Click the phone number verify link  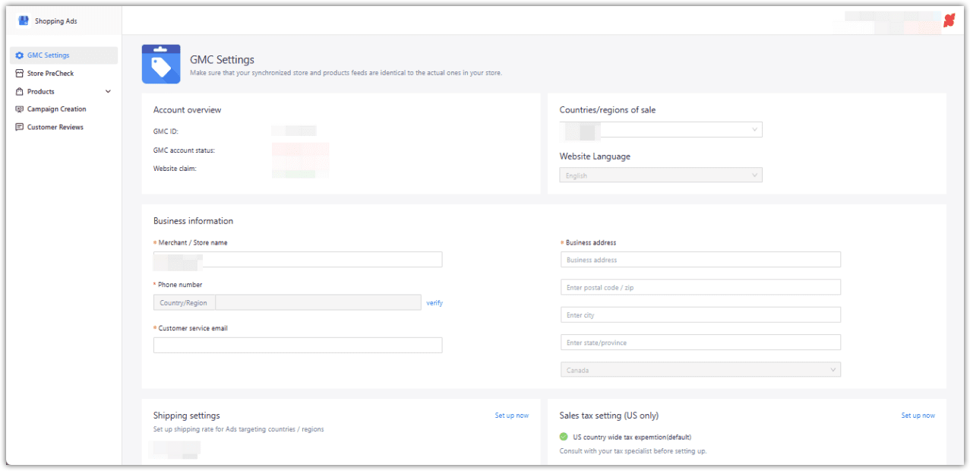click(x=434, y=302)
